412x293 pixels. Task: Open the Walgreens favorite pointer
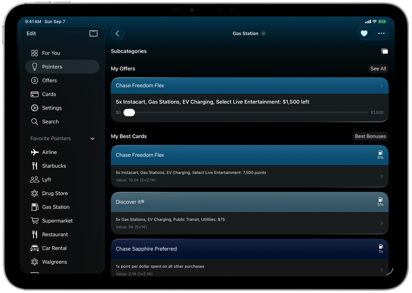point(62,262)
